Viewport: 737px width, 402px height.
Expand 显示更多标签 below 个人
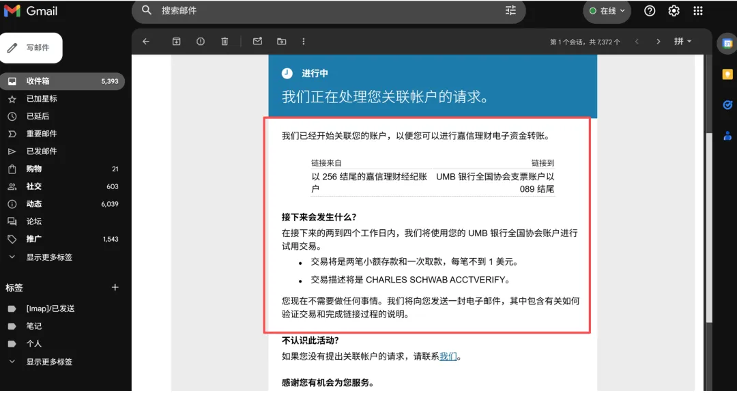click(x=49, y=362)
